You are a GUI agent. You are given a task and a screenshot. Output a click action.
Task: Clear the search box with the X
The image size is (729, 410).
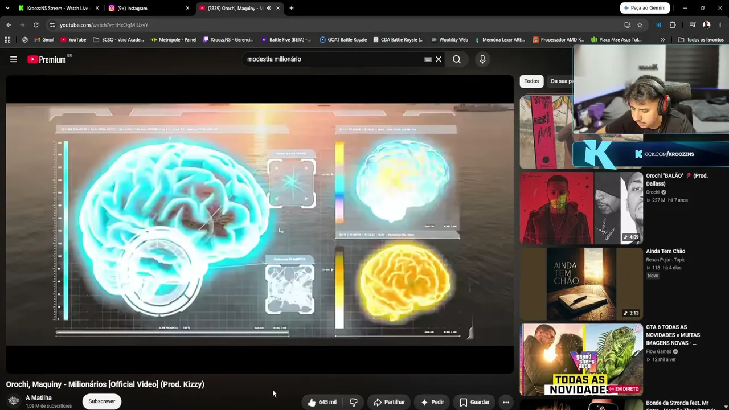439,59
